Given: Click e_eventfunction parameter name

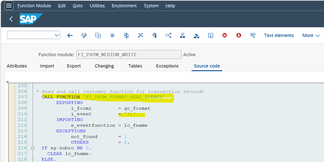Looking at the screenshot, I should click(x=93, y=125).
